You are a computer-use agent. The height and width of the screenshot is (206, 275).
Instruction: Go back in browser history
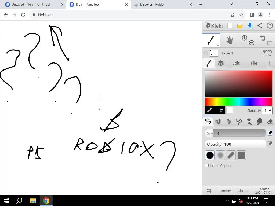6,15
